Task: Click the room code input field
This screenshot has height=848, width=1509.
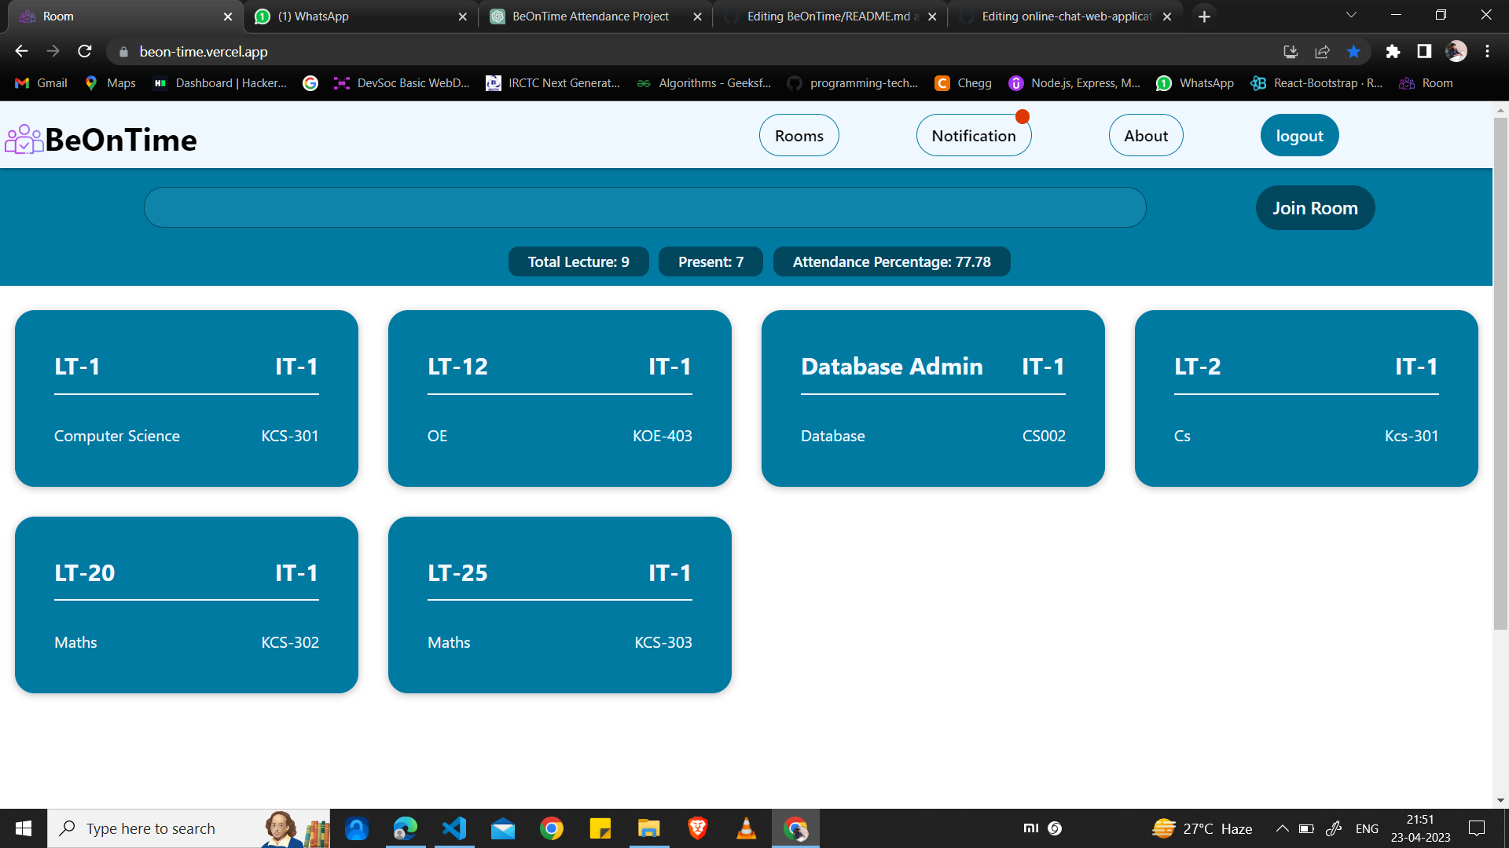Action: [644, 207]
